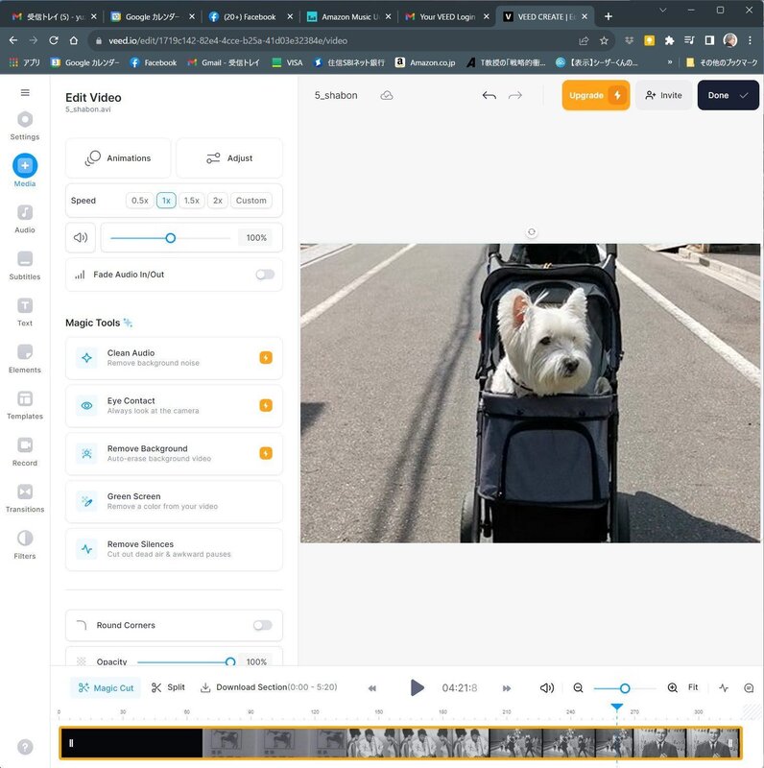Toggle Fade Audio In/Out switch

pyautogui.click(x=264, y=275)
